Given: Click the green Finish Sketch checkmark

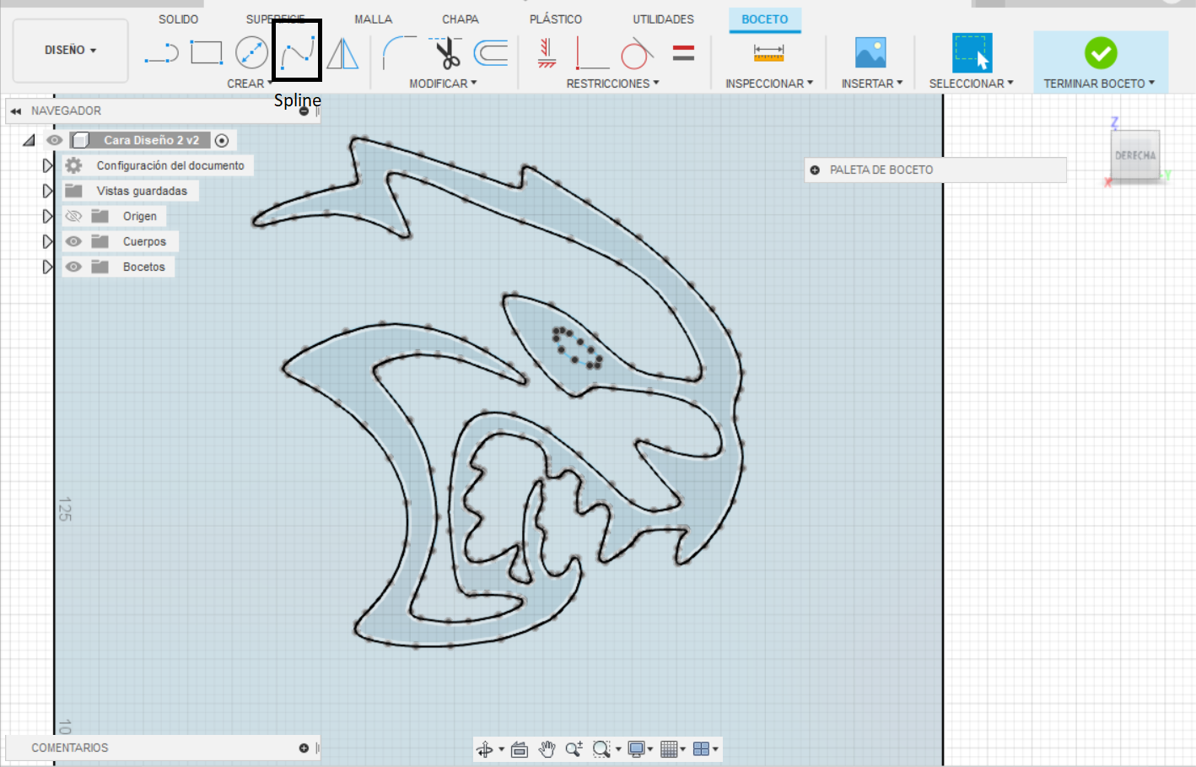Looking at the screenshot, I should coord(1101,53).
